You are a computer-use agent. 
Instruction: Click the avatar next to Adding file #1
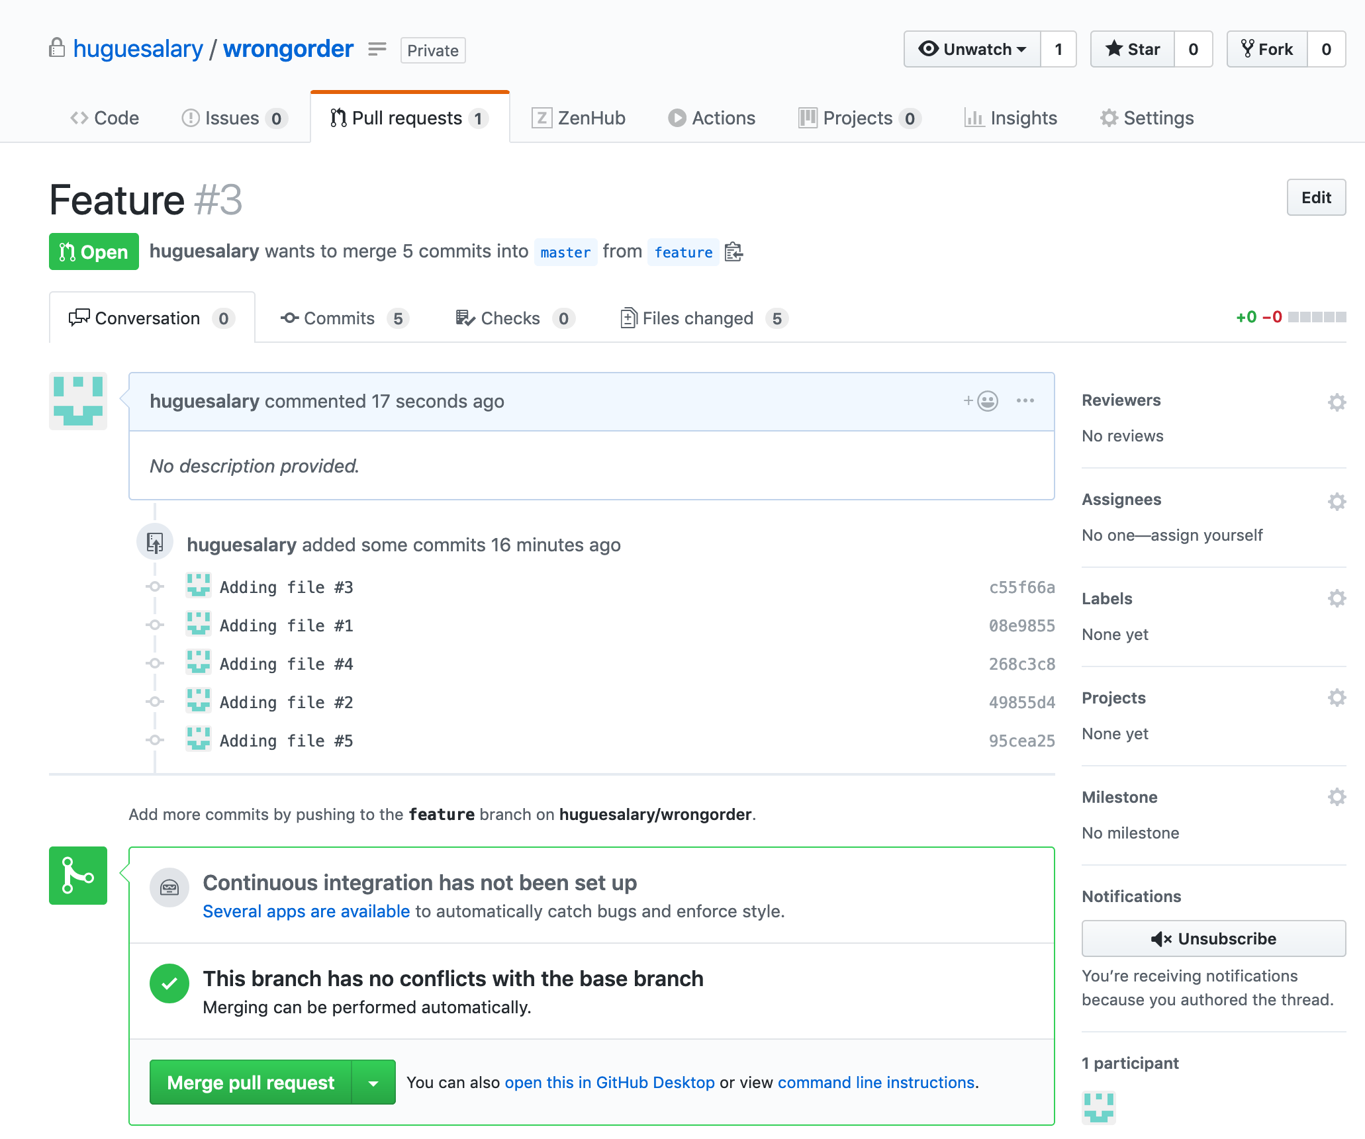point(198,624)
